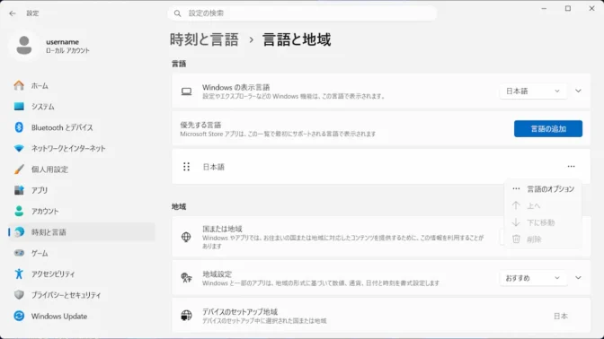Viewport: 604px width, 339px height.
Task: Open Bluetooth とデバイス settings
Action: tap(82, 127)
